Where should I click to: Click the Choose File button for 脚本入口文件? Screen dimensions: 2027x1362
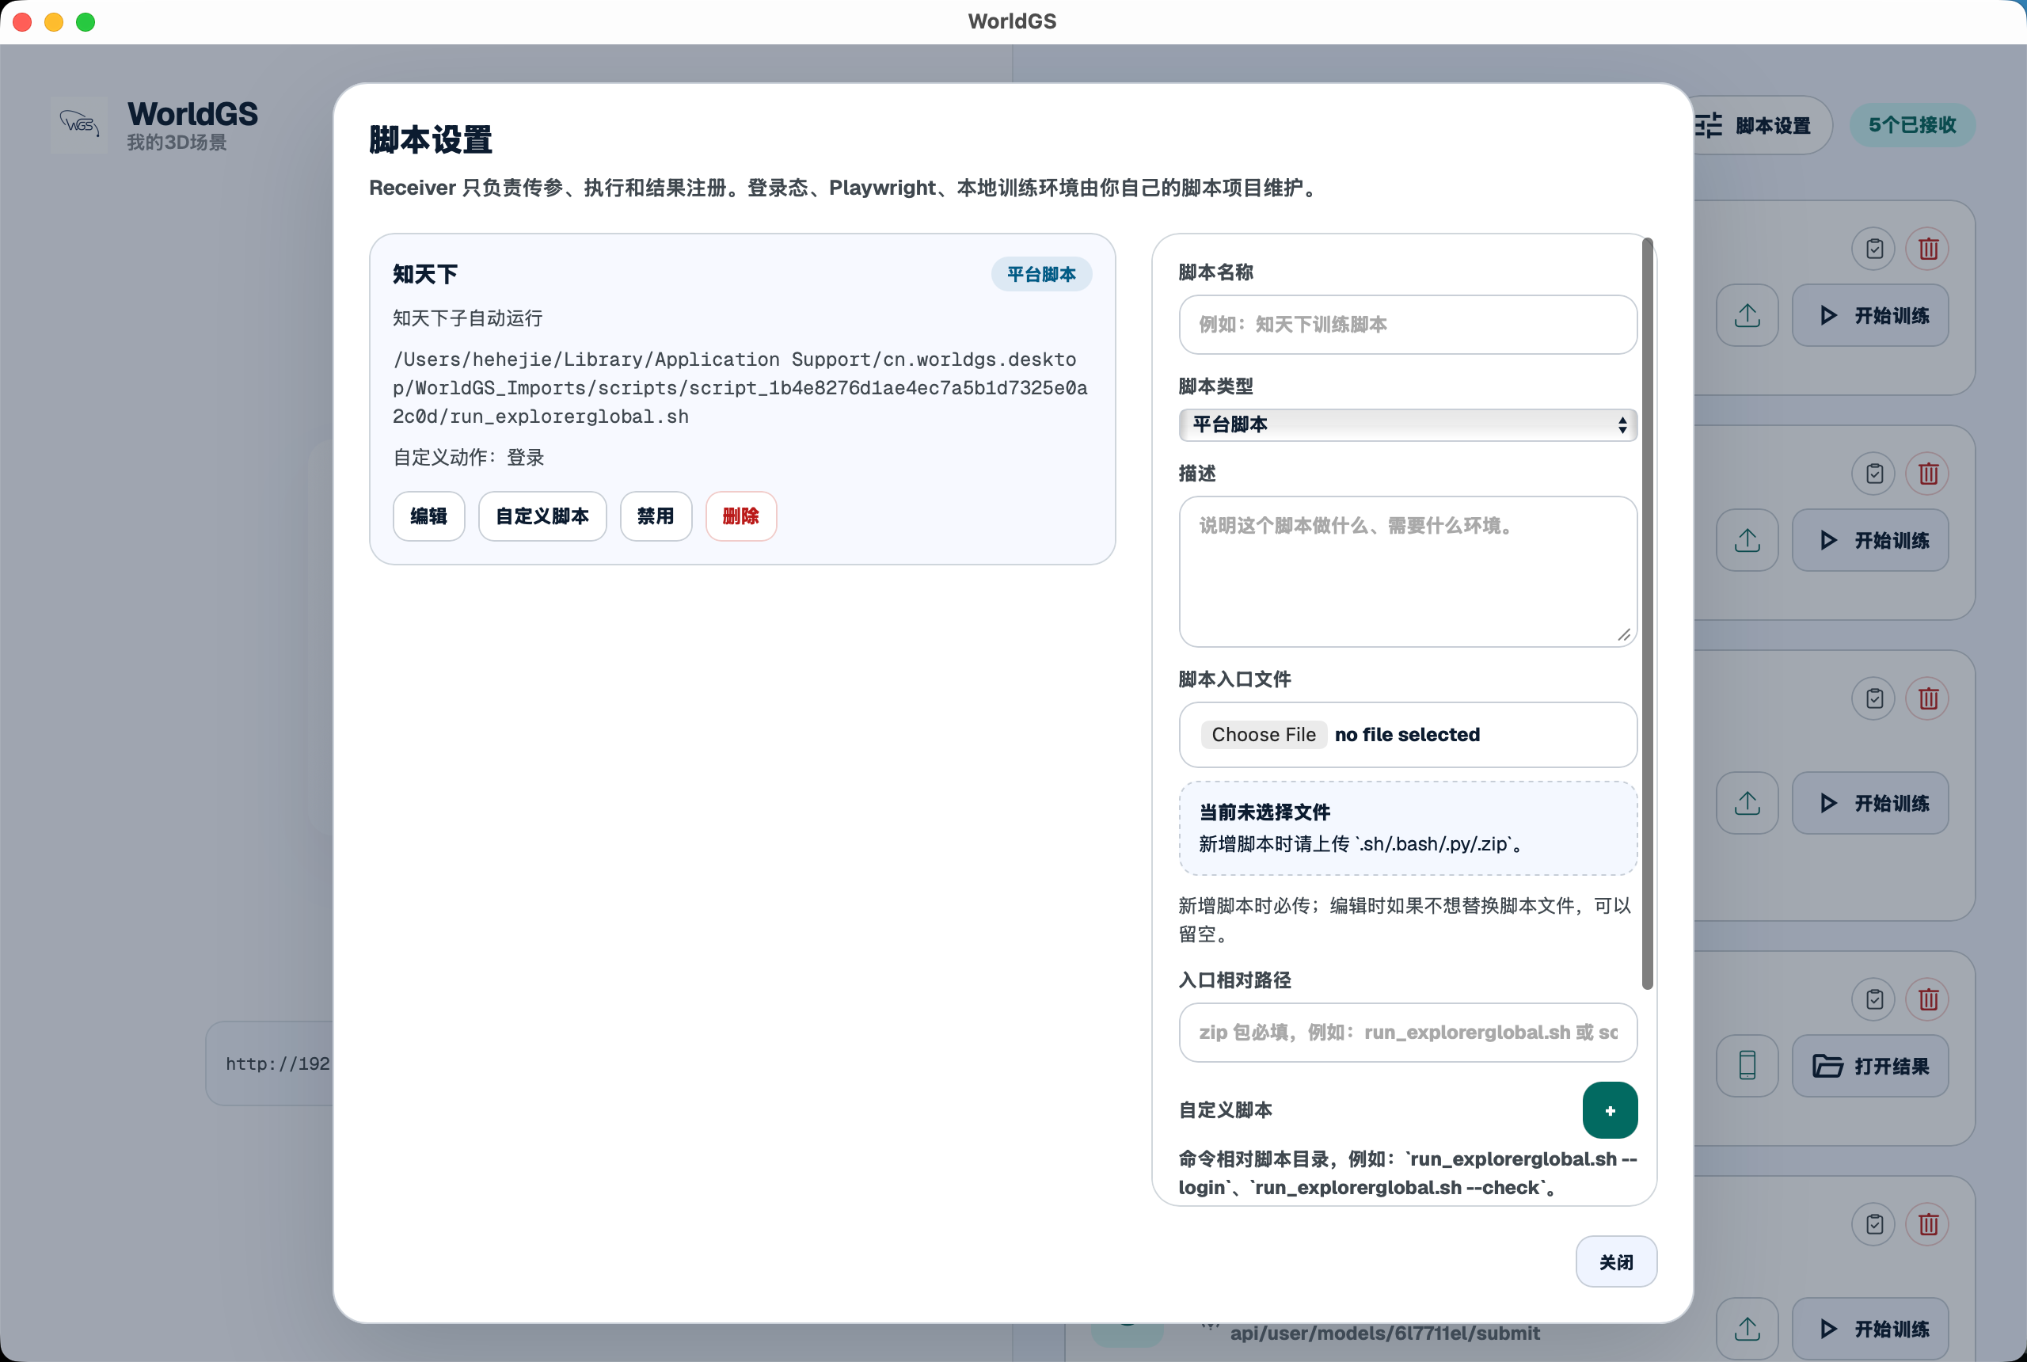[x=1264, y=735]
